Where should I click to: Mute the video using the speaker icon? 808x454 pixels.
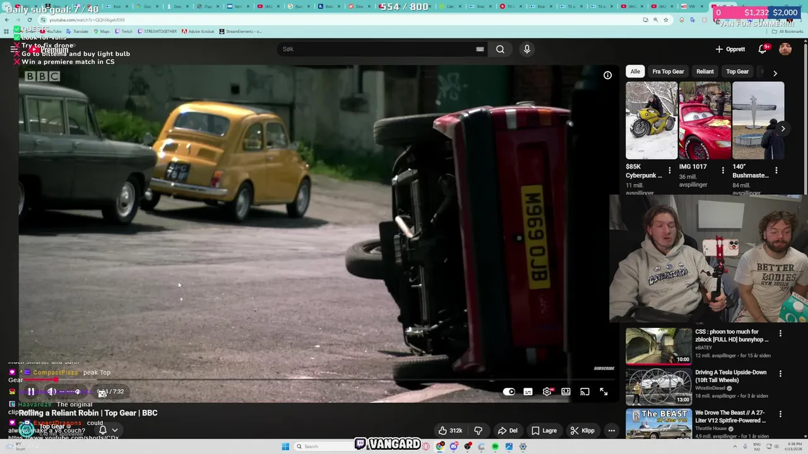tap(52, 392)
